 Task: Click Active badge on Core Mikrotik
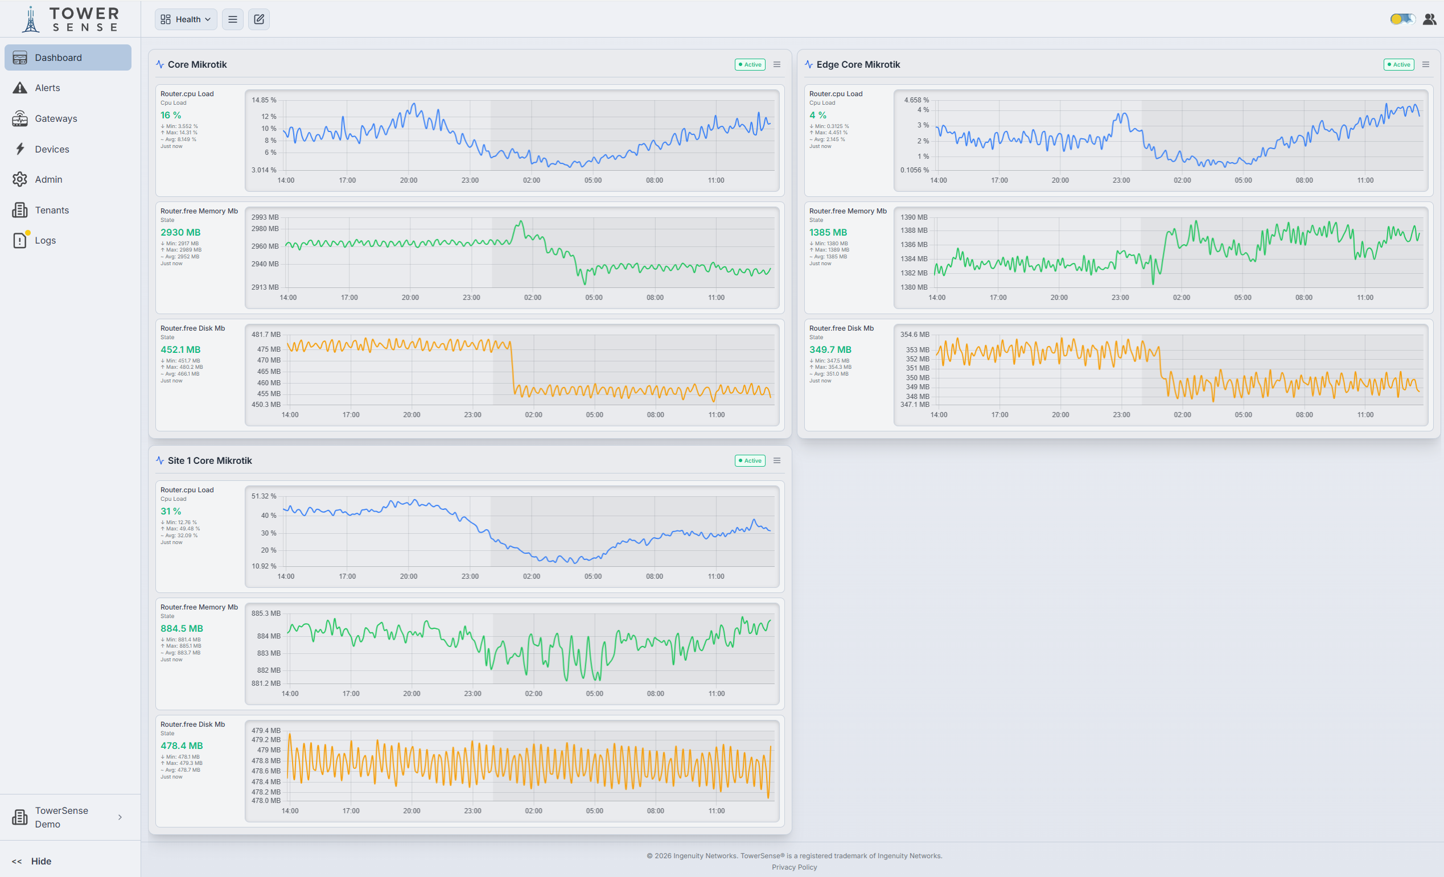click(750, 64)
